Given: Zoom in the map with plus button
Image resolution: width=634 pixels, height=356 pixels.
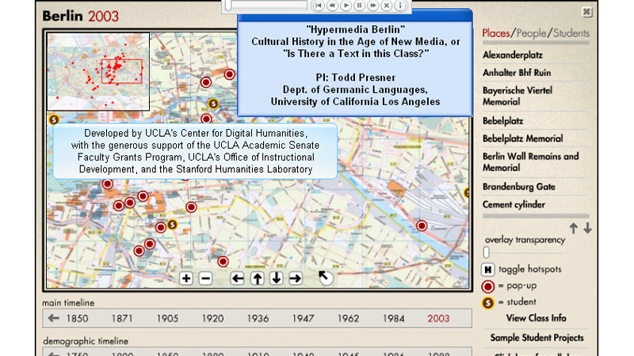Looking at the screenshot, I should [186, 278].
